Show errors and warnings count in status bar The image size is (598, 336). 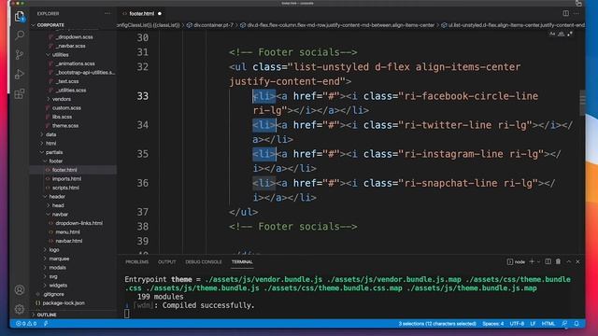click(x=26, y=324)
